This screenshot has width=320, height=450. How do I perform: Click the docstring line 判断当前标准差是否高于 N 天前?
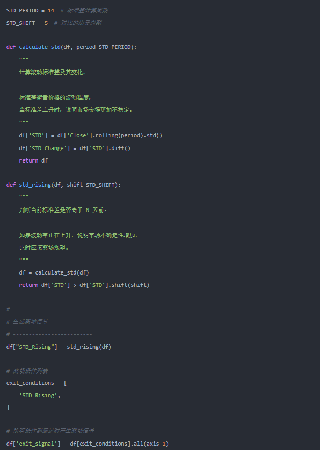coord(63,210)
